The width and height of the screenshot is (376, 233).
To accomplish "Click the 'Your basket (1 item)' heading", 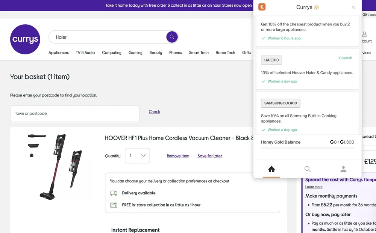I will point(40,77).
